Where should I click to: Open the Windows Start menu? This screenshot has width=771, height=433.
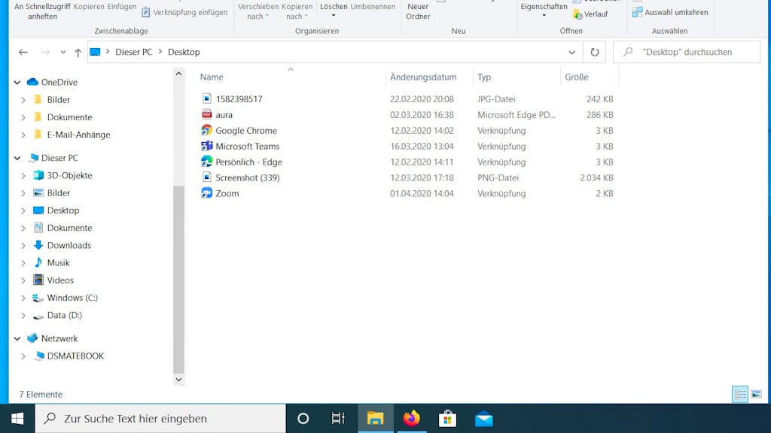(x=17, y=418)
